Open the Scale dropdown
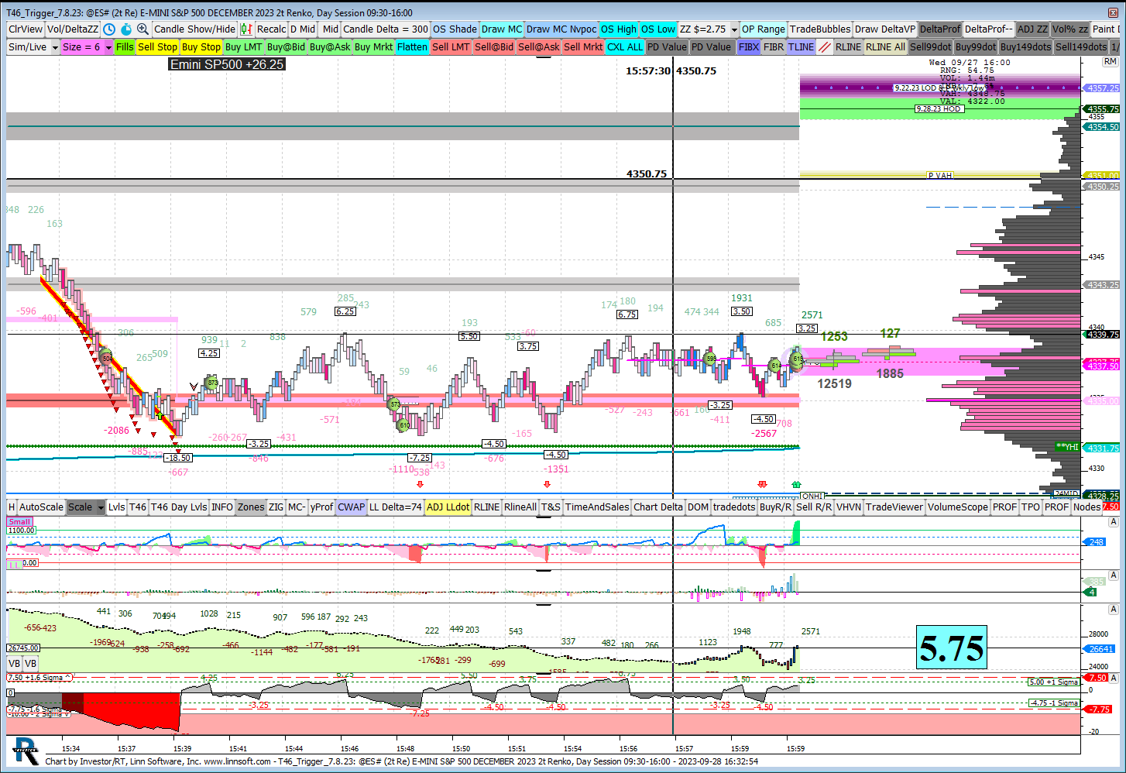This screenshot has width=1126, height=773. pos(86,507)
